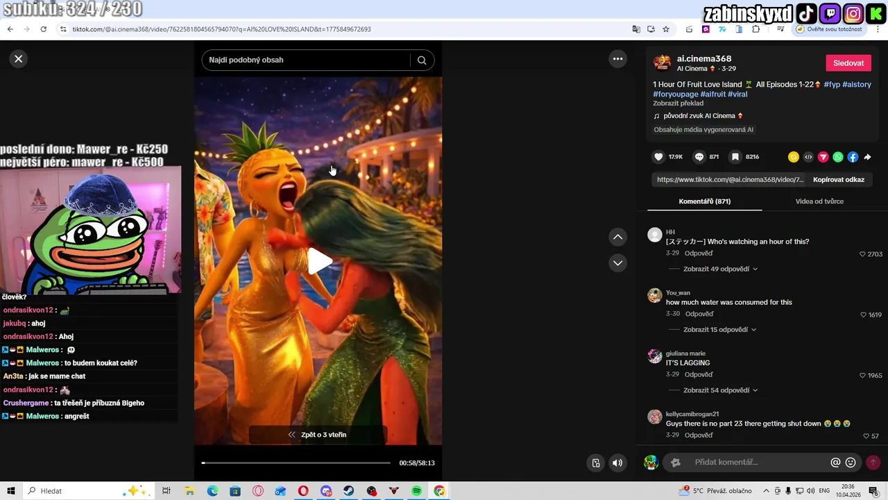Open translate page icon in address bar
This screenshot has width=888, height=500.
click(636, 29)
